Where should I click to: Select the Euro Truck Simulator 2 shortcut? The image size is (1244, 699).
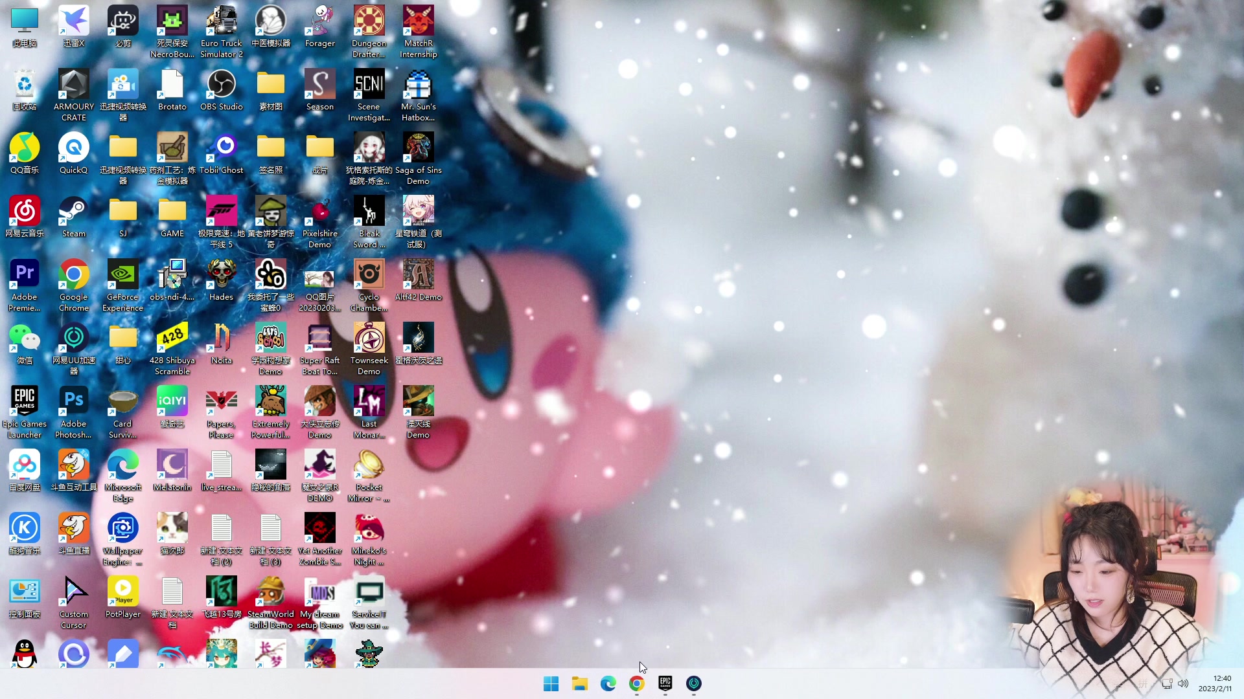point(222,32)
